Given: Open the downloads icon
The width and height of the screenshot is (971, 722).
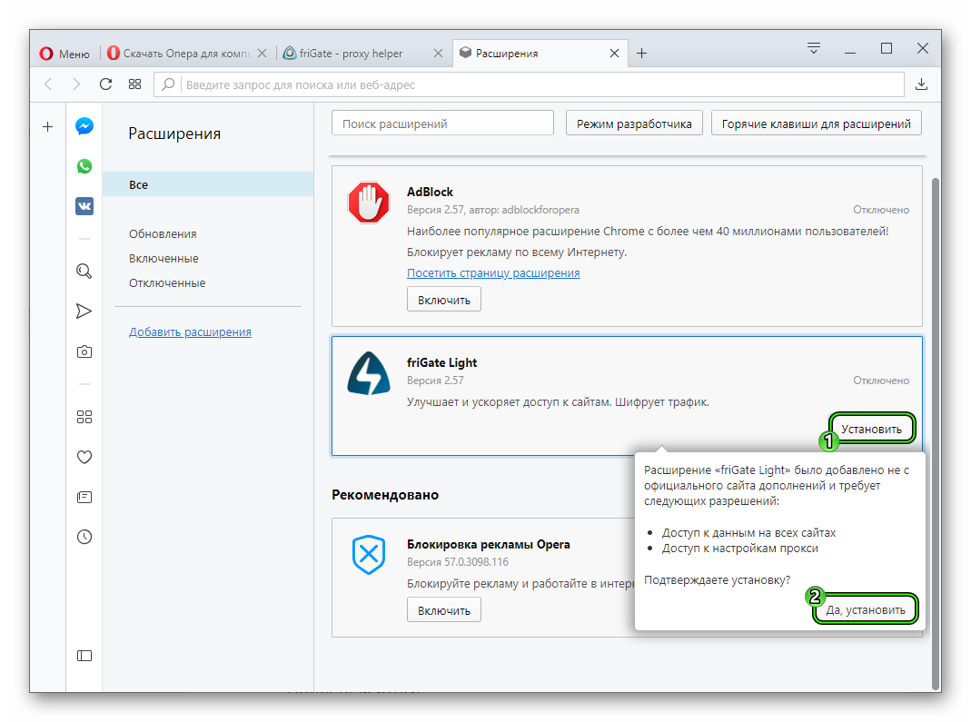Looking at the screenshot, I should coord(921,84).
